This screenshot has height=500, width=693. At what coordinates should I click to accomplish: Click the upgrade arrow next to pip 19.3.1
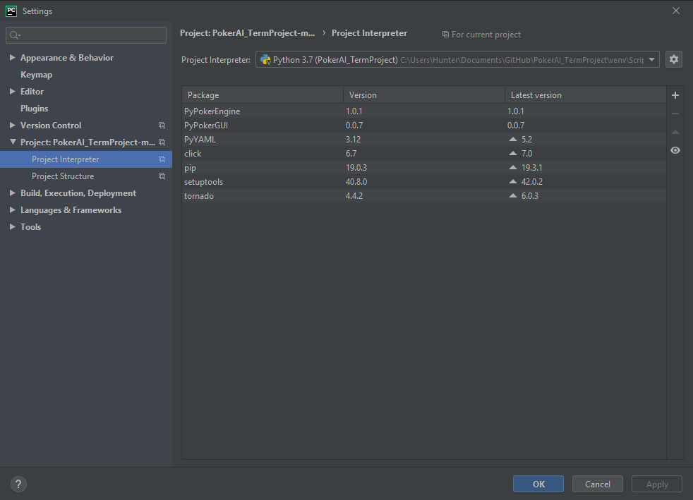tap(512, 167)
